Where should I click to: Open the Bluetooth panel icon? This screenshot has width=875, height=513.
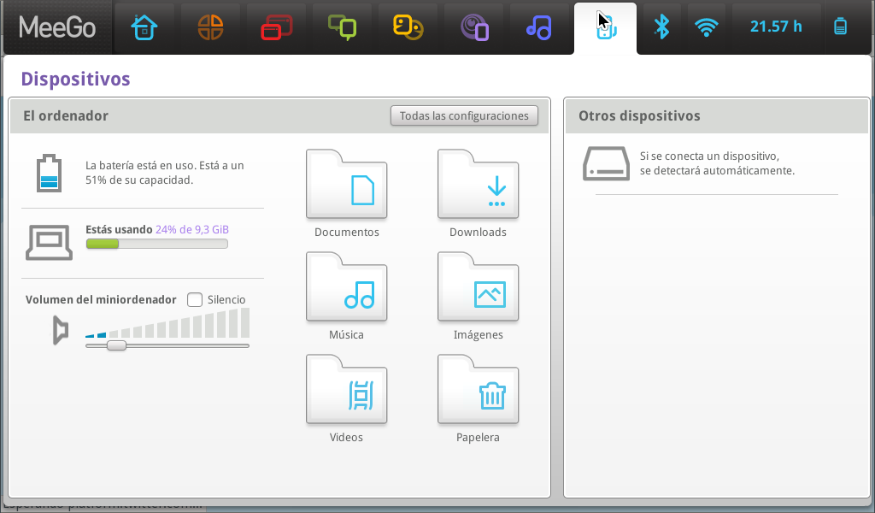pyautogui.click(x=662, y=27)
